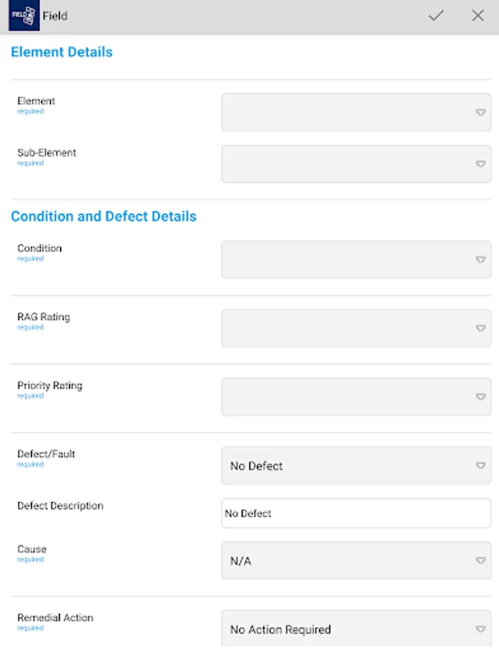This screenshot has width=499, height=650.
Task: Open the Remedial Action dropdown
Action: click(356, 629)
